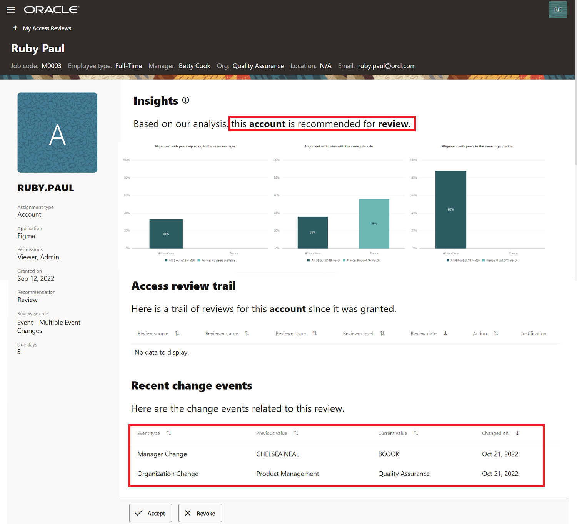Sort review trail by Action

(x=496, y=333)
